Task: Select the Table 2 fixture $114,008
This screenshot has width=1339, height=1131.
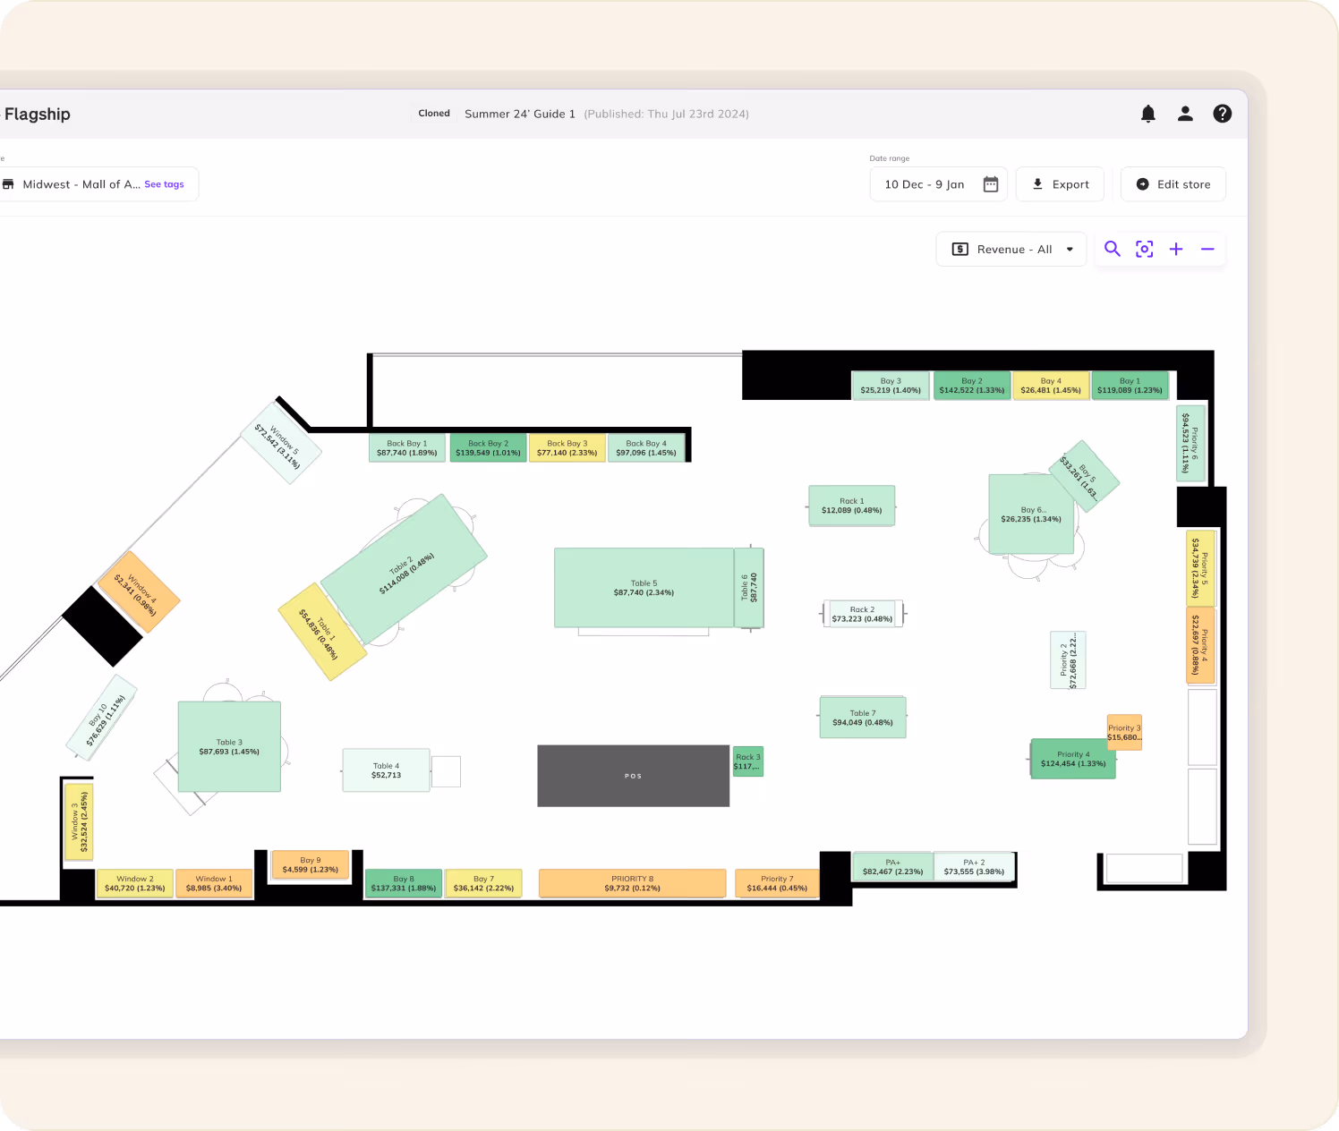Action: (404, 569)
